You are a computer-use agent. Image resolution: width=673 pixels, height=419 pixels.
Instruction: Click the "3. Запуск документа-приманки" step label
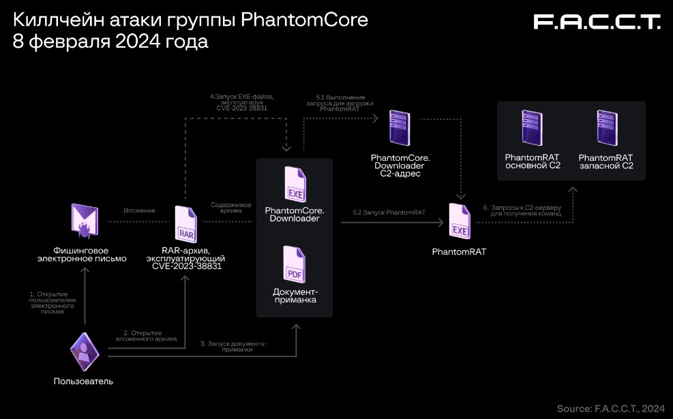[x=233, y=345]
